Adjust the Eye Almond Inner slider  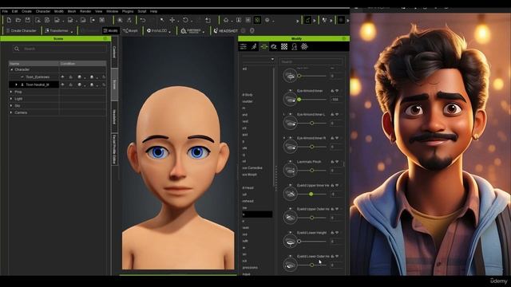[x=312, y=100]
